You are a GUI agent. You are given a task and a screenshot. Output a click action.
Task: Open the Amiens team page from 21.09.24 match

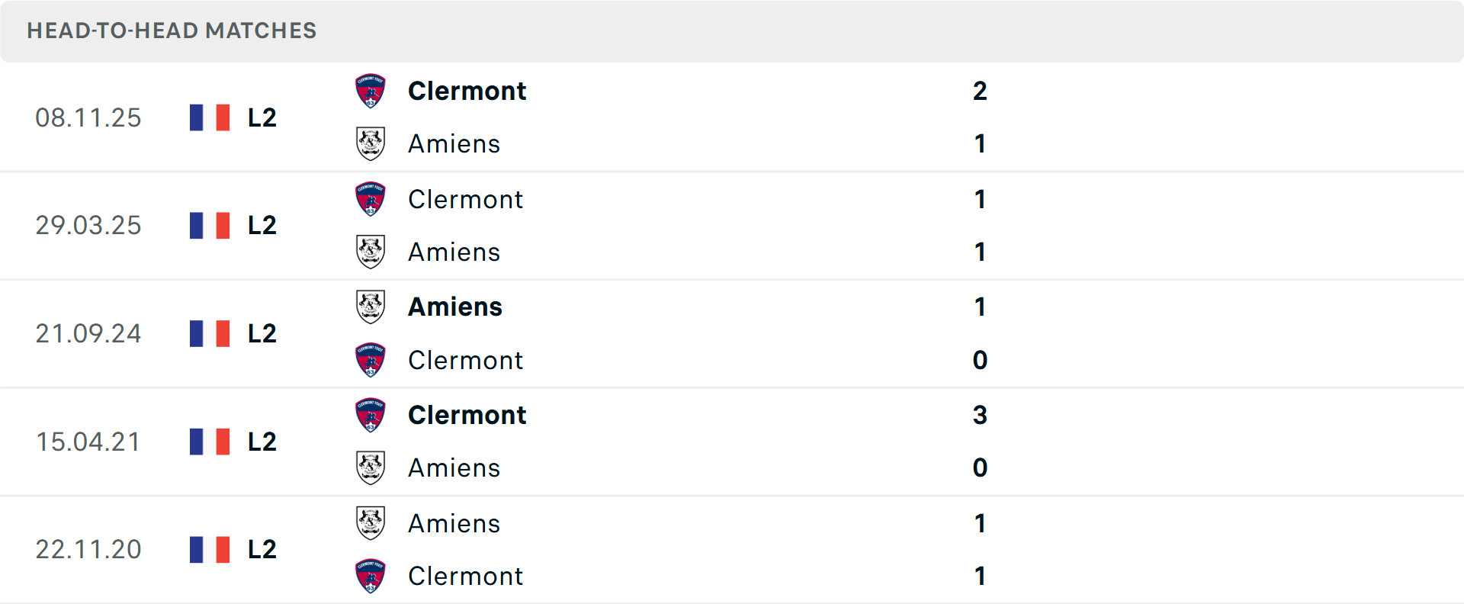pos(454,306)
